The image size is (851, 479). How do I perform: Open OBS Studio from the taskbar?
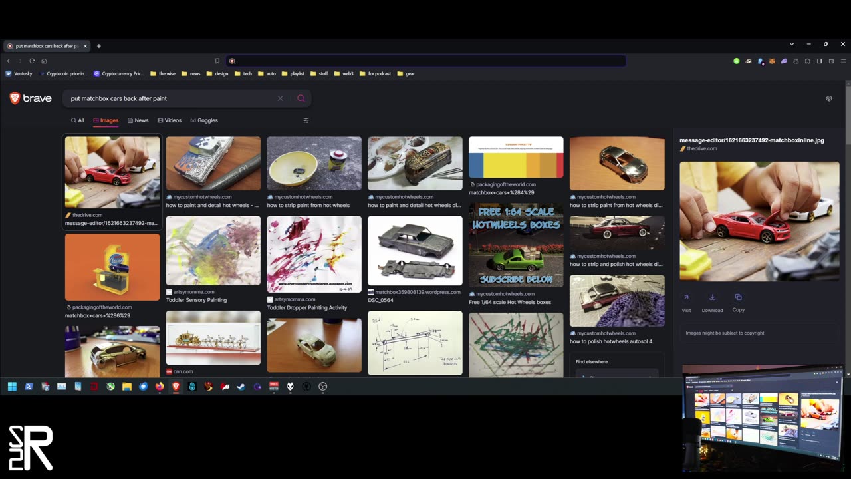pos(323,386)
